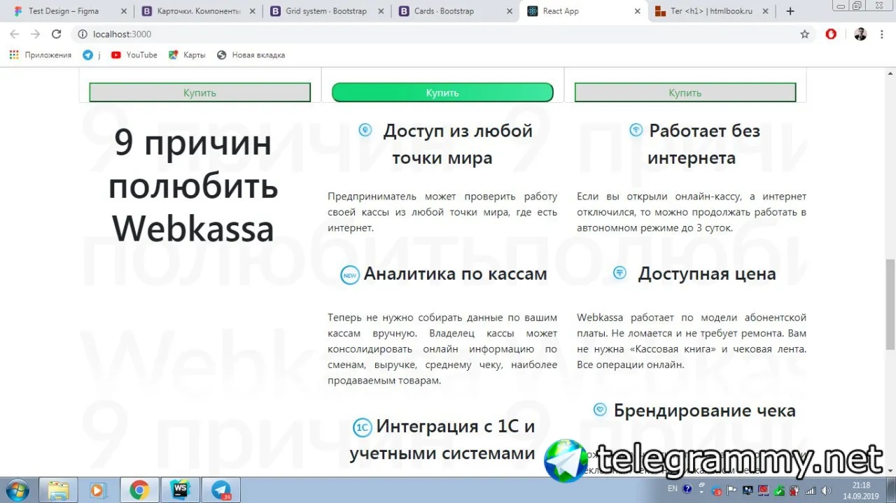Click the wifi icon beside Работает без интернета
The height and width of the screenshot is (503, 896).
[x=636, y=130]
